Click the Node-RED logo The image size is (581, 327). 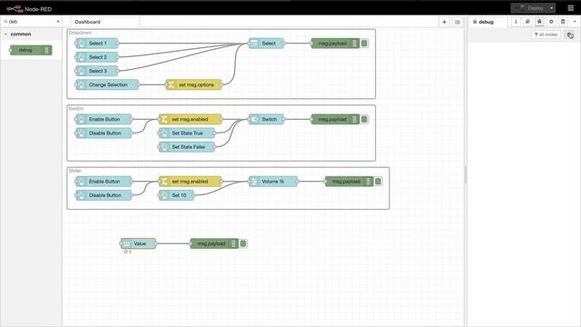(x=15, y=9)
